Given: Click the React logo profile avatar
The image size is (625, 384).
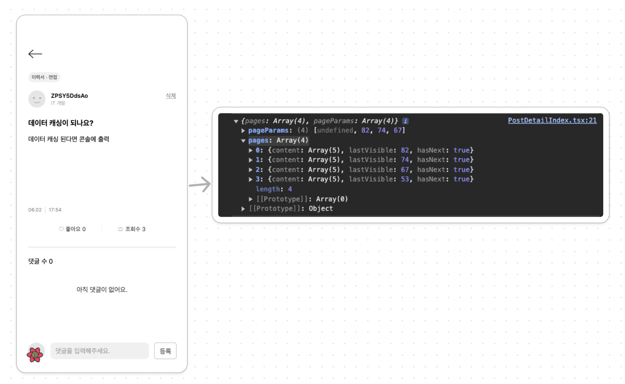Looking at the screenshot, I should point(35,354).
